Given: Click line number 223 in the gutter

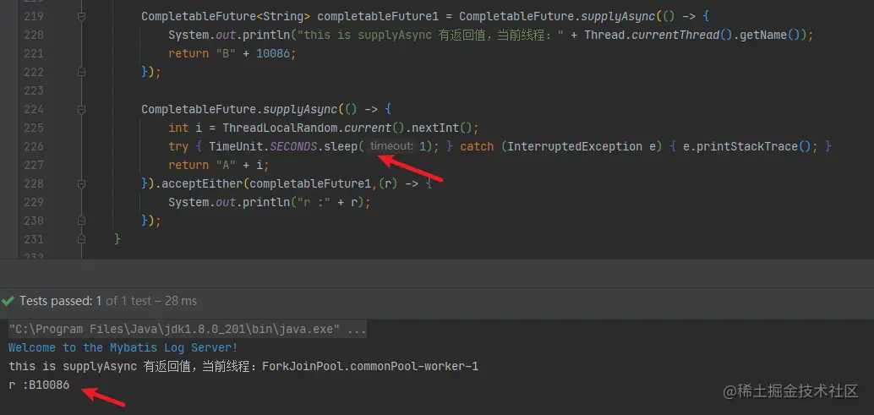Looking at the screenshot, I should click(34, 90).
